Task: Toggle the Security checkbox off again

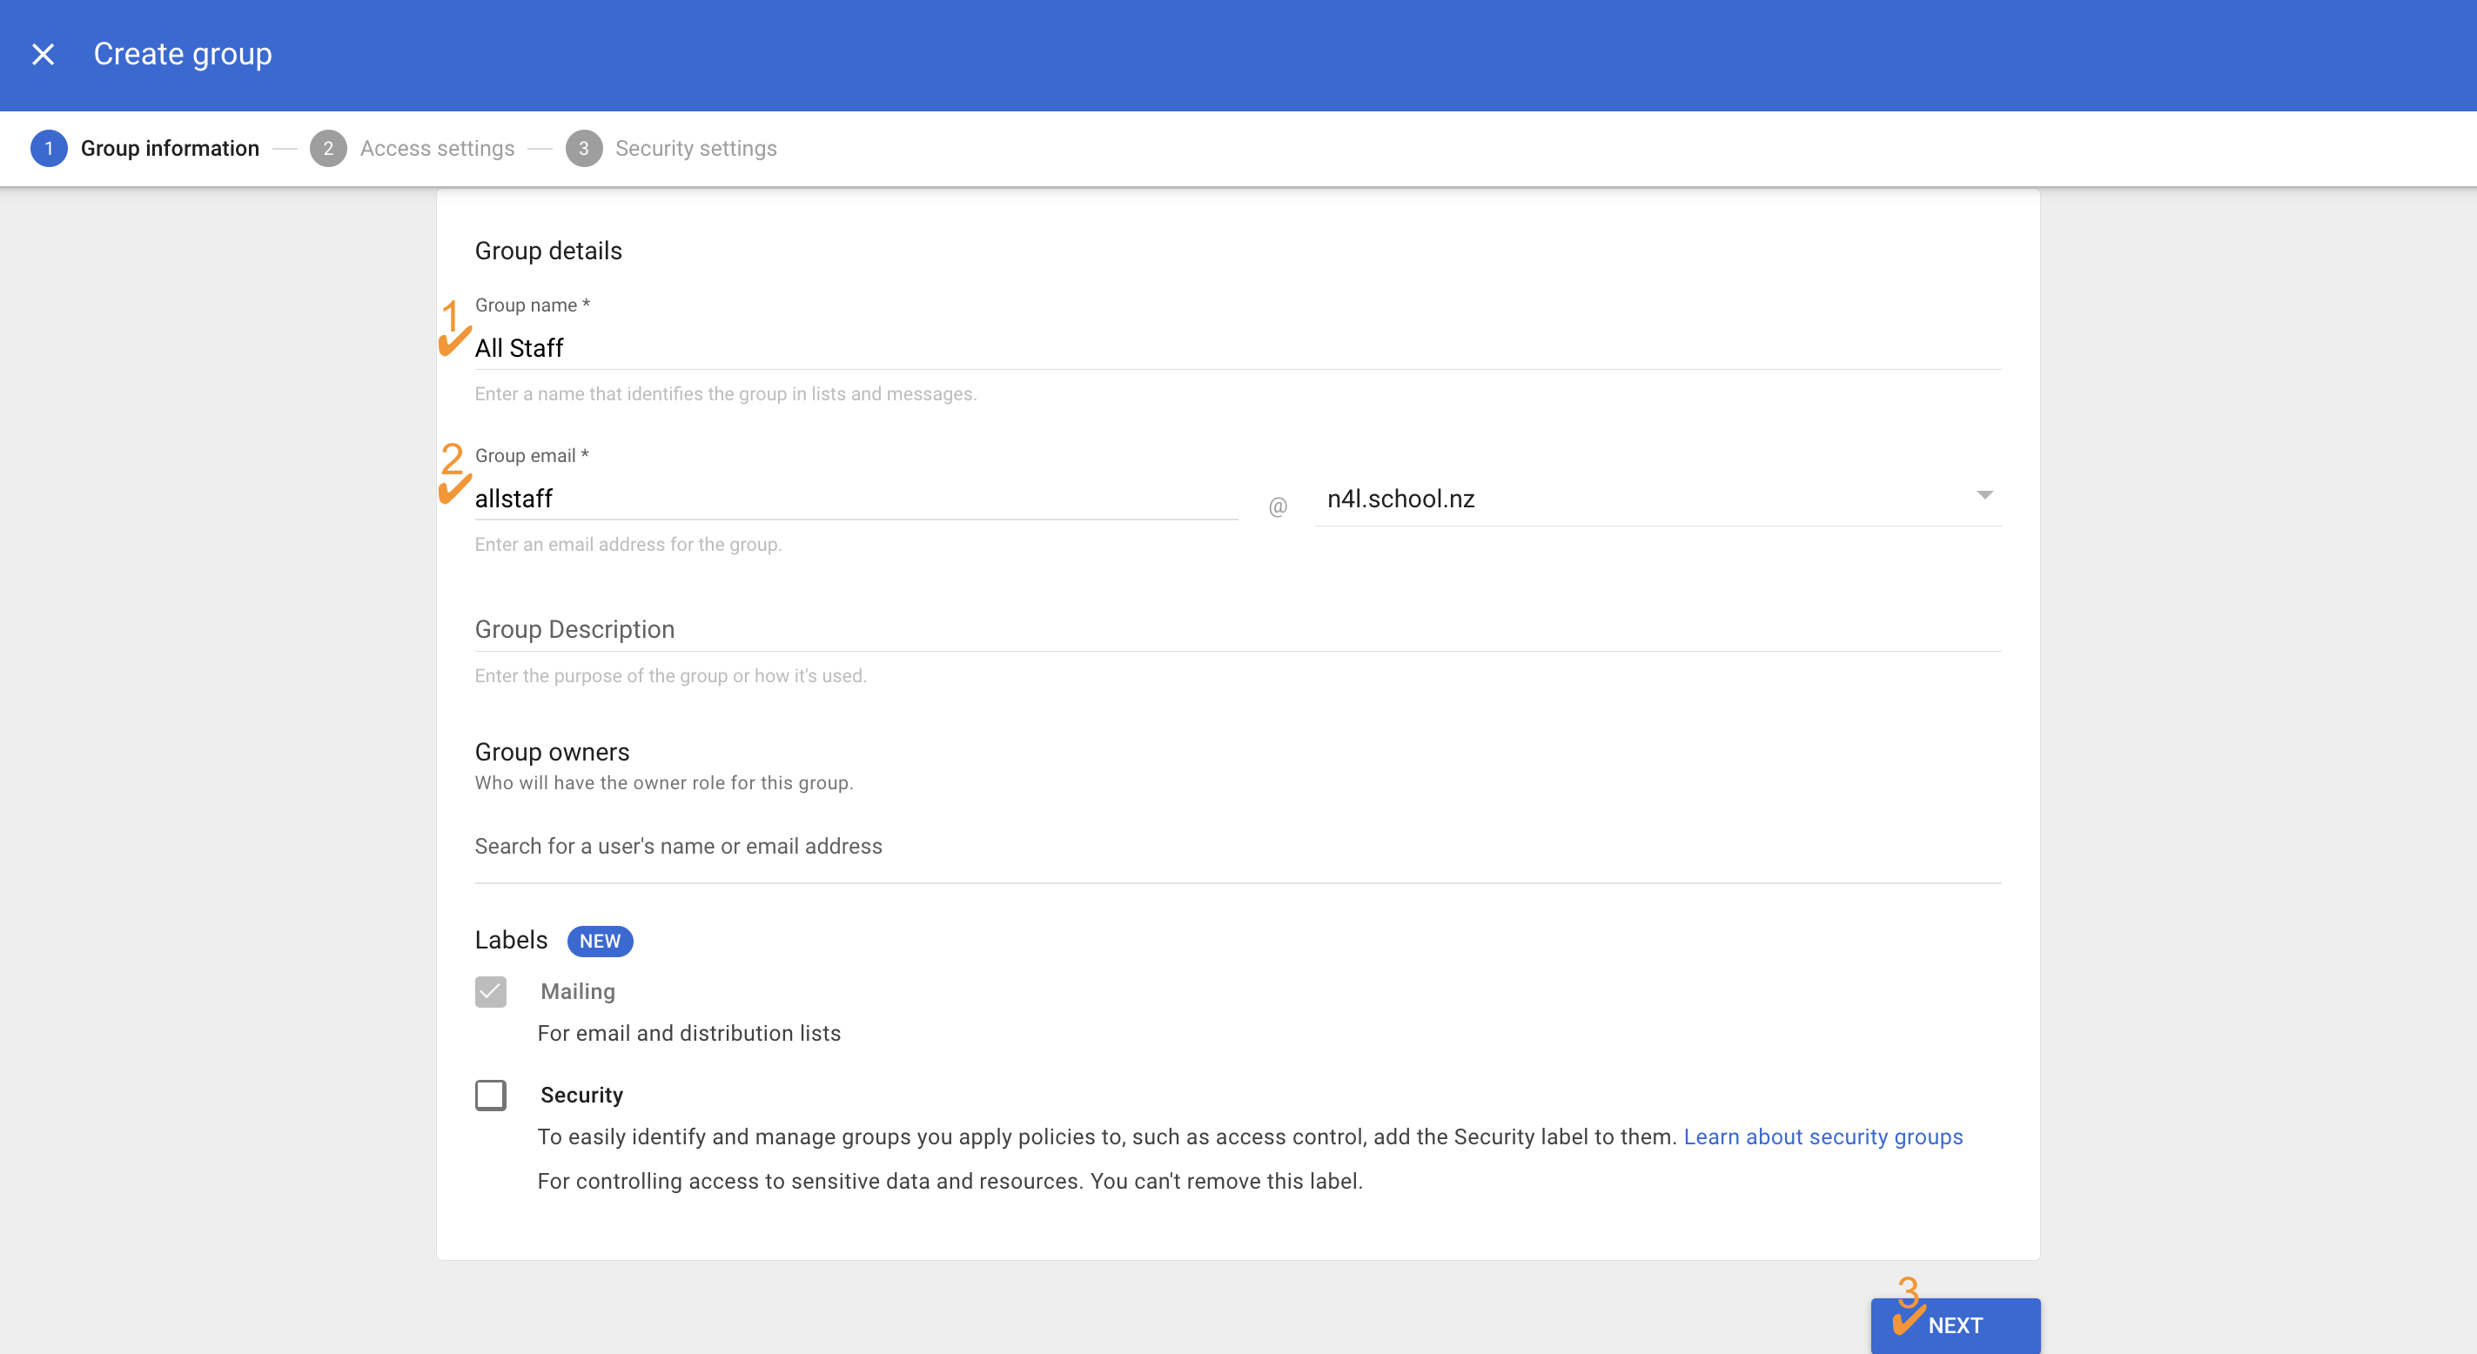Action: (490, 1096)
